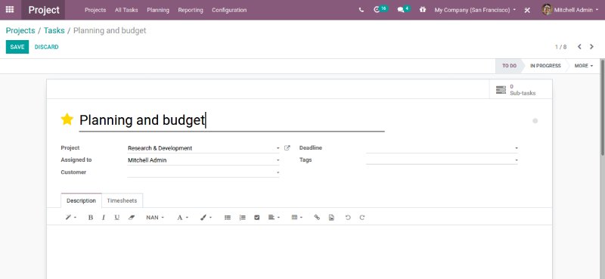This screenshot has height=279, width=605.
Task: Switch to Description tab
Action: pos(81,200)
